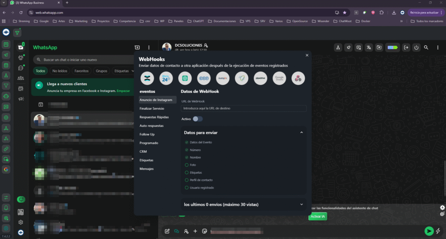Collapse the Datos para enviar section
The image size is (446, 239).
pos(301,132)
